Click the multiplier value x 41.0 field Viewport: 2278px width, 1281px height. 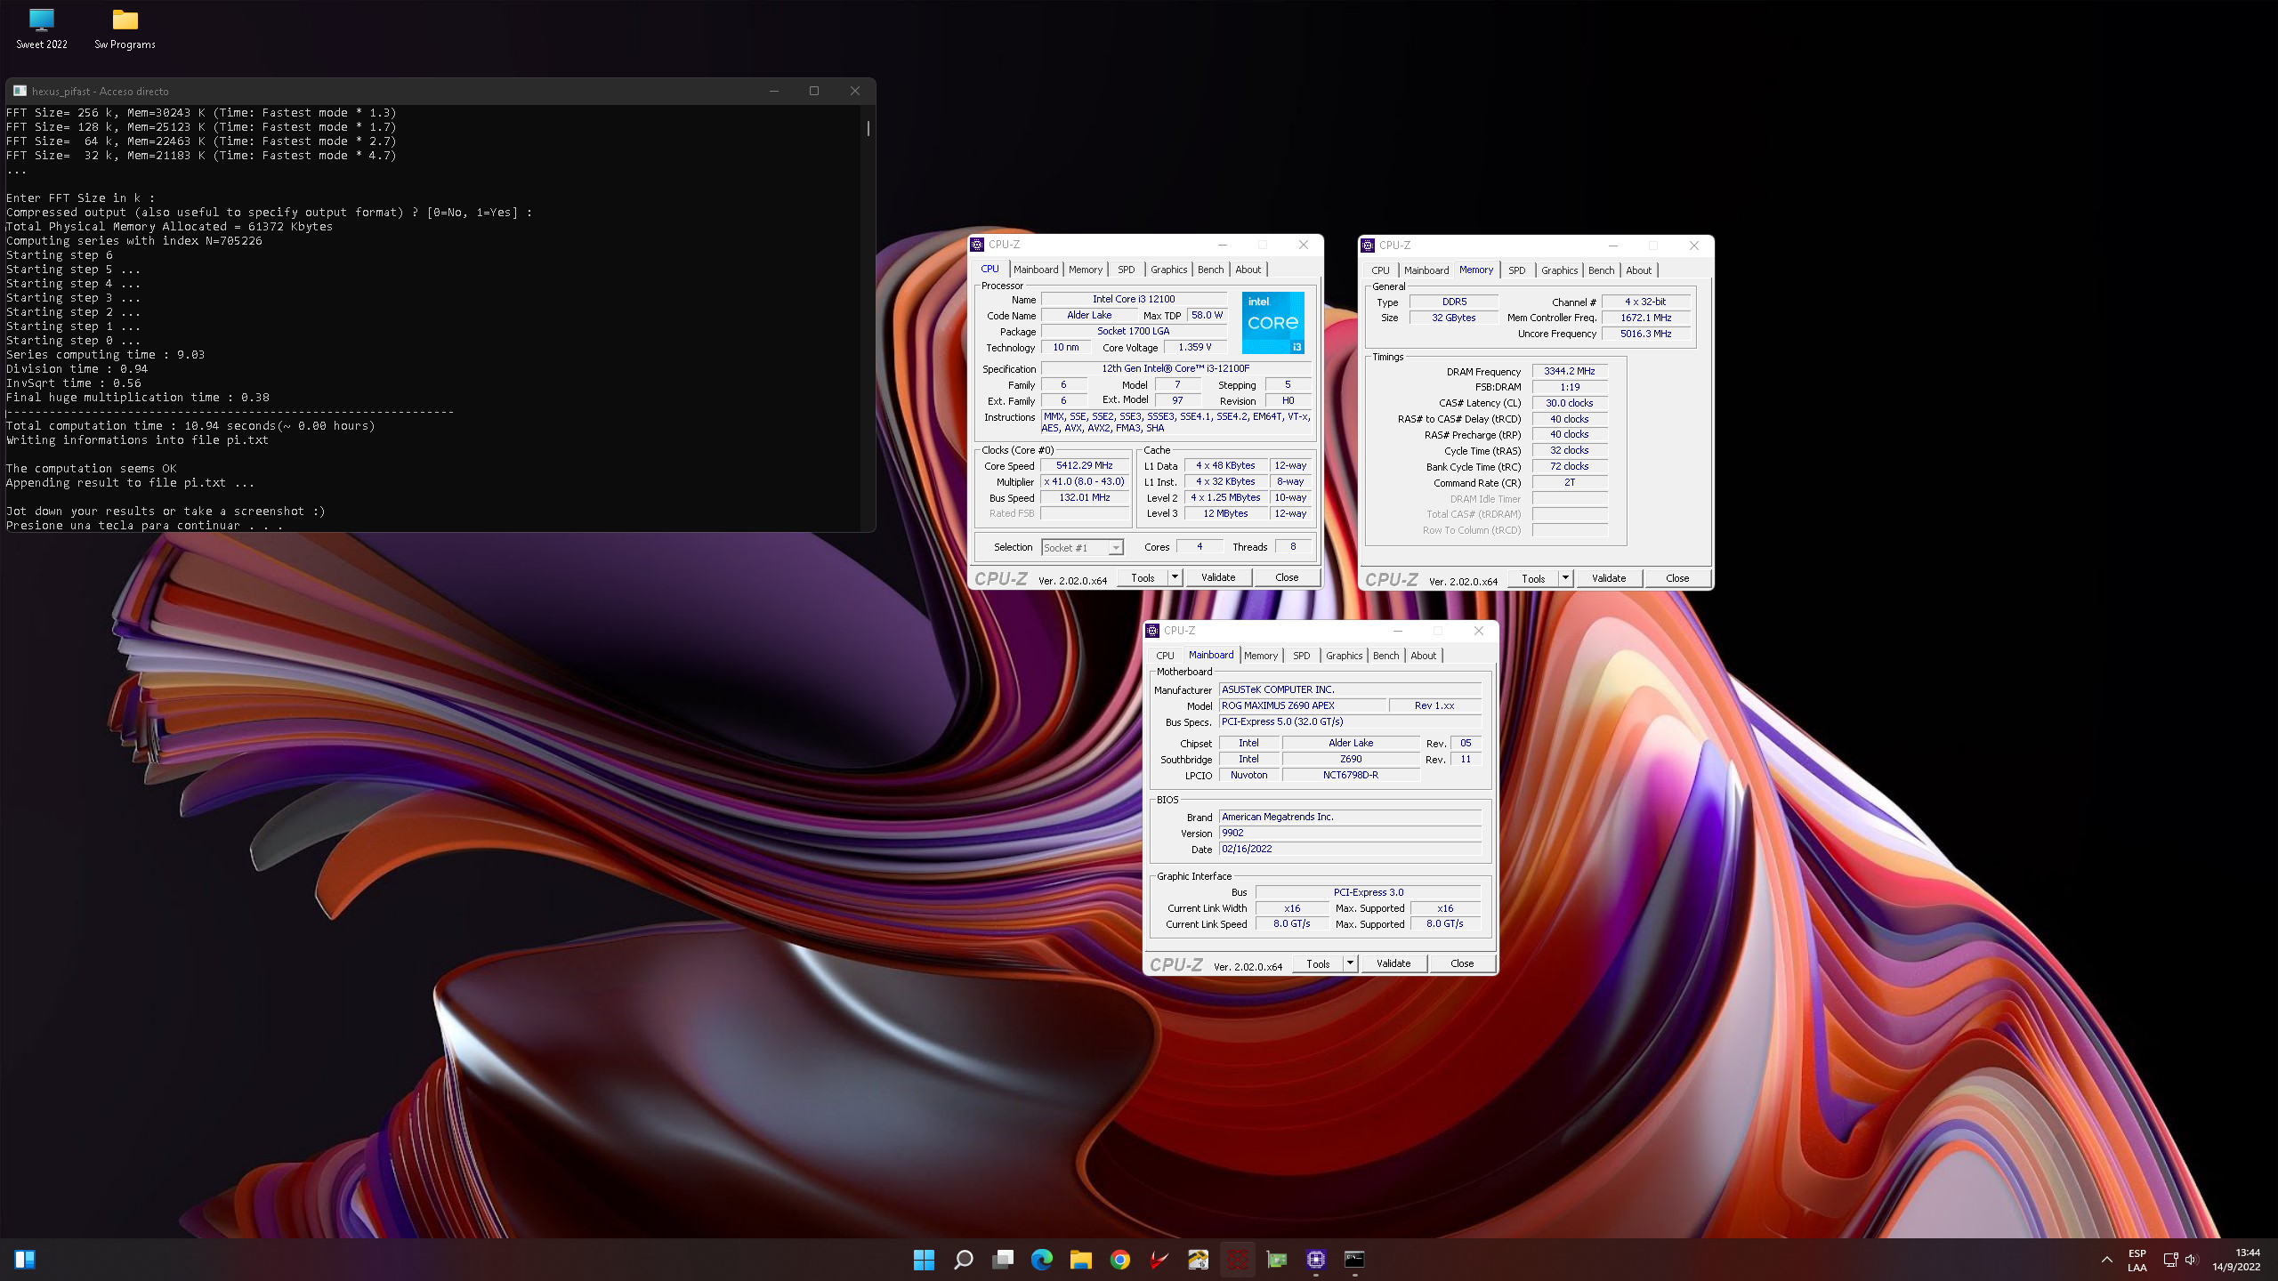tap(1085, 481)
